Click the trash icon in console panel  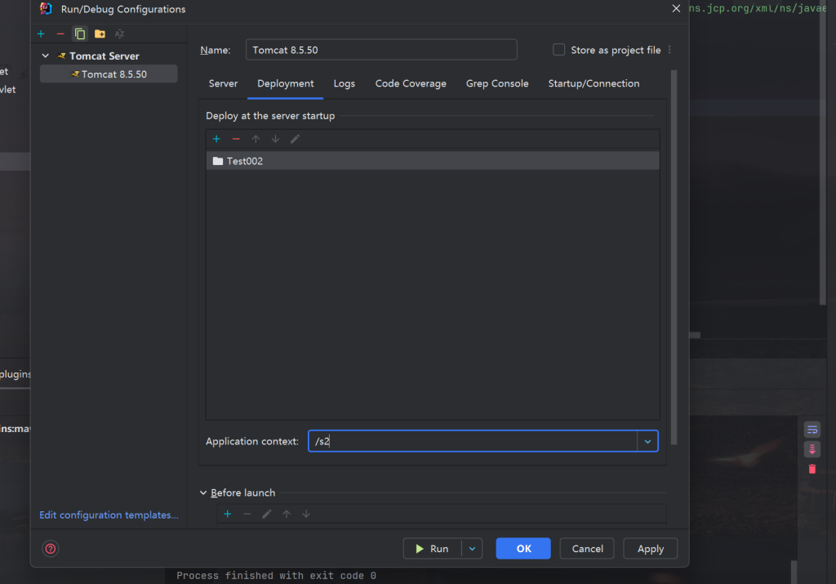coord(812,469)
